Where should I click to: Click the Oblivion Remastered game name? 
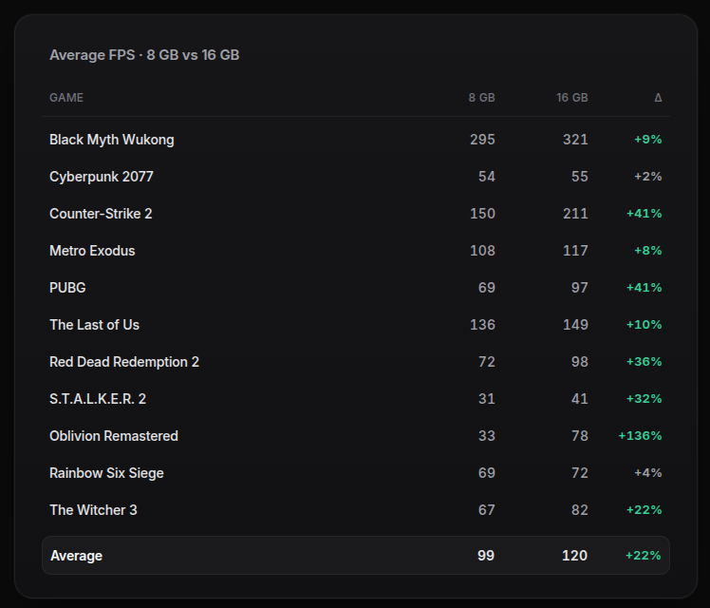[x=114, y=436]
